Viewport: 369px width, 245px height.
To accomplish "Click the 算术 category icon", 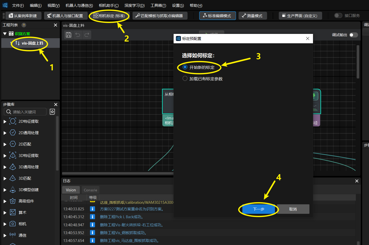I will (x=13, y=212).
